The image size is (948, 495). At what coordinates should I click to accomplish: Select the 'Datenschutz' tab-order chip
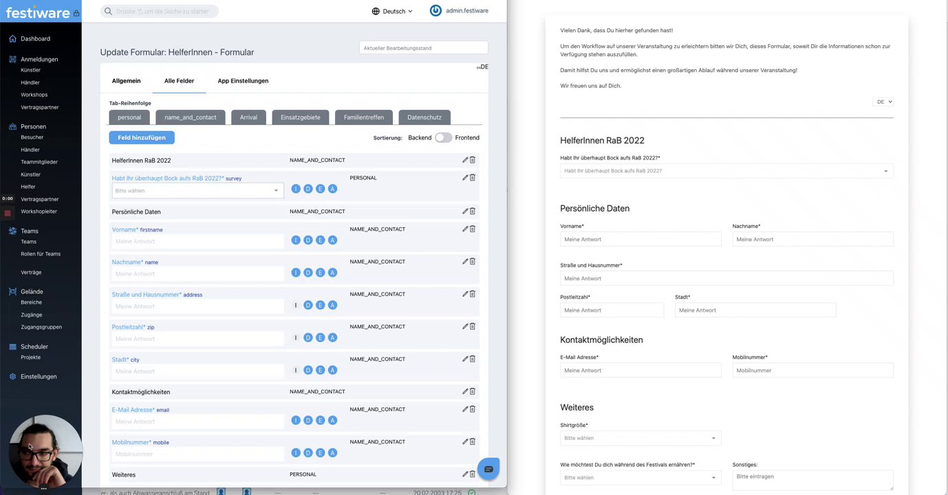coord(424,118)
